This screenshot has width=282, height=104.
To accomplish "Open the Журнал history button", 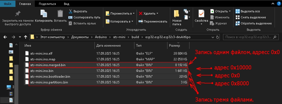I will (x=218, y=23).
